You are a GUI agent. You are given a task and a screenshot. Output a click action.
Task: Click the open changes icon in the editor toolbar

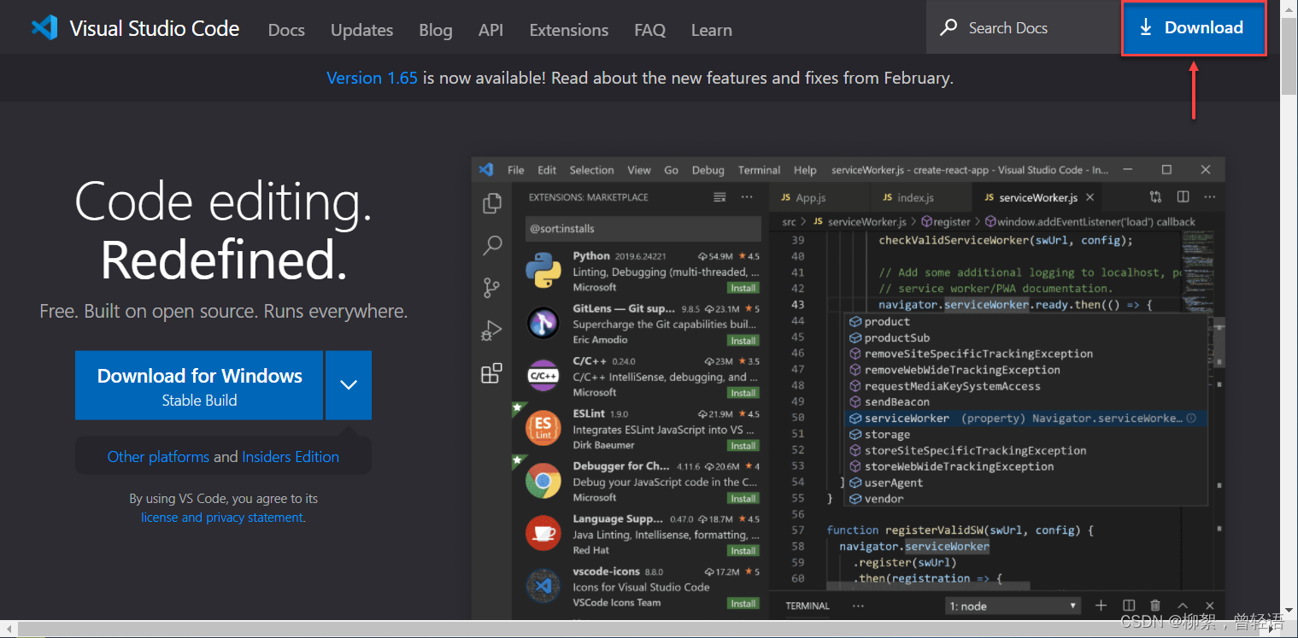[x=1155, y=197]
